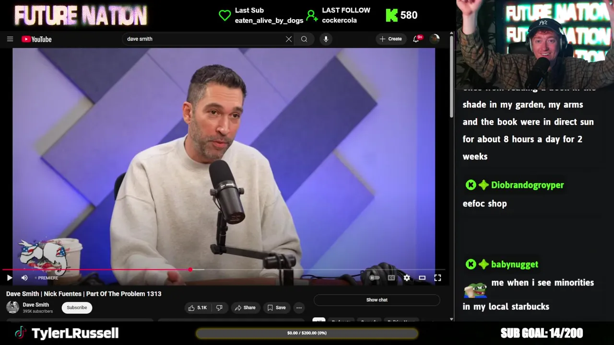The width and height of the screenshot is (614, 345).
Task: Enter fullscreen in the player
Action: coord(437,277)
